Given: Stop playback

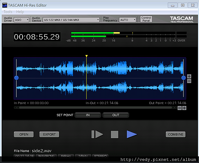Looking at the screenshot, I should tap(114, 135).
